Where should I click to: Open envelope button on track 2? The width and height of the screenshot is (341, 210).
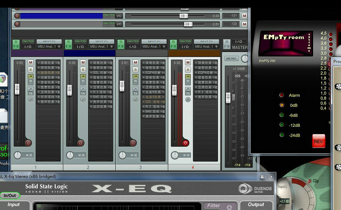coord(83,89)
